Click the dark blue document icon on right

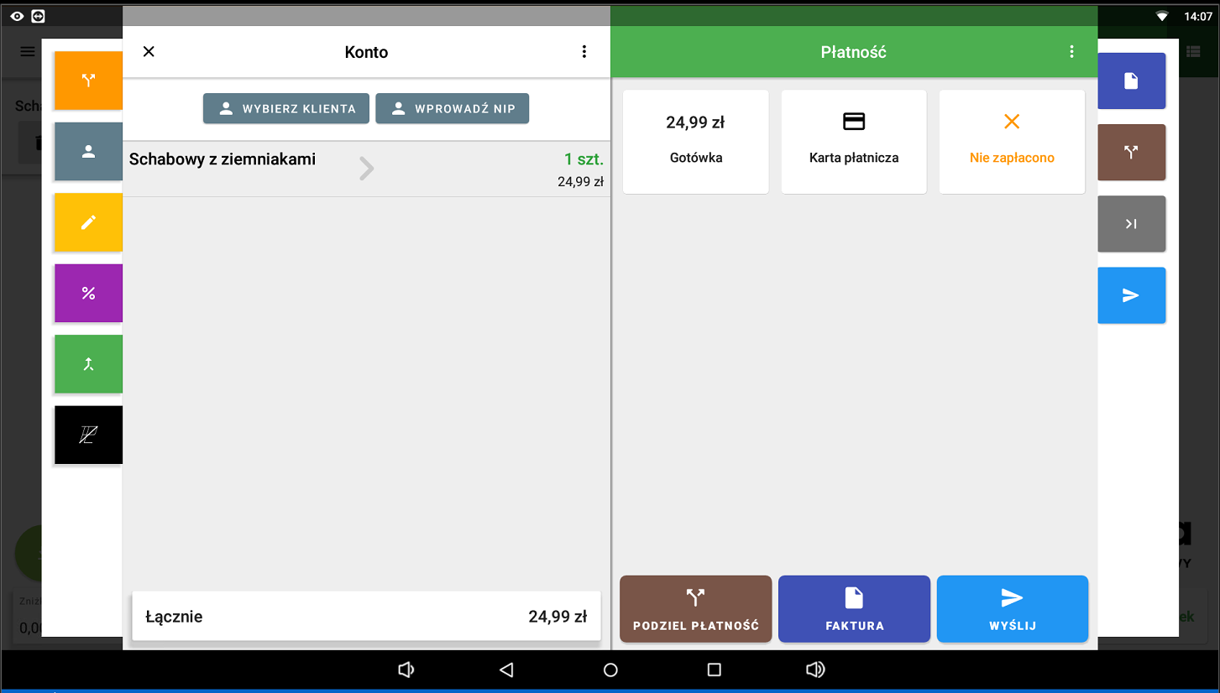click(1131, 81)
